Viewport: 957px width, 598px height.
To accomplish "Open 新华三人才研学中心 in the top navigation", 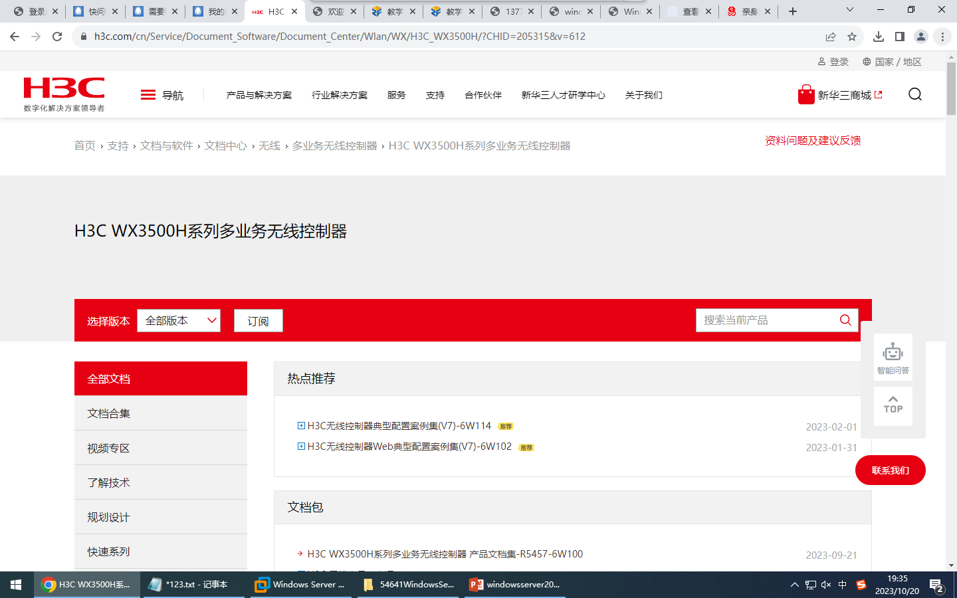I will tap(564, 95).
